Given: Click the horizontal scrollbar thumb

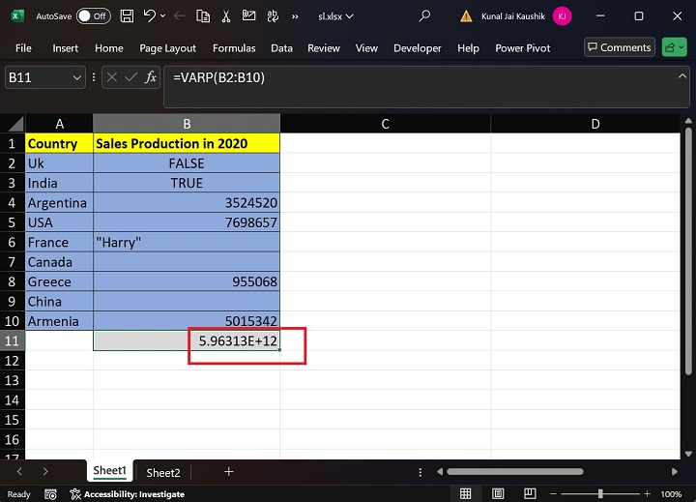Looking at the screenshot, I should click(x=514, y=472).
